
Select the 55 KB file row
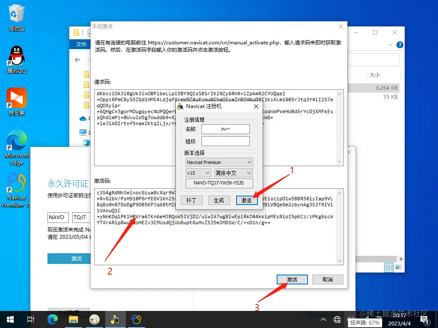(374, 97)
